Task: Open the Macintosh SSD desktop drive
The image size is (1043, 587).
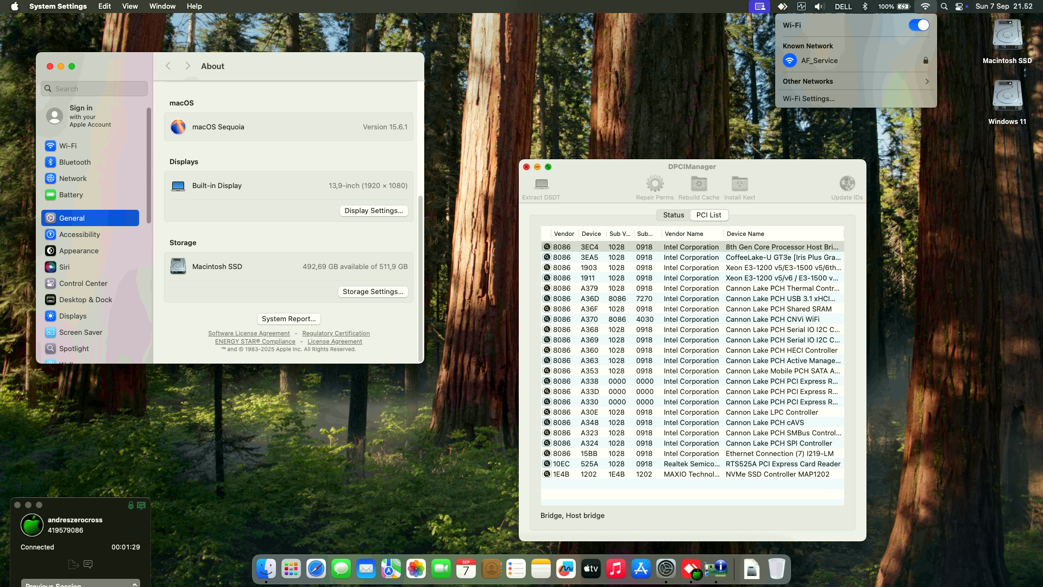Action: (x=1007, y=42)
